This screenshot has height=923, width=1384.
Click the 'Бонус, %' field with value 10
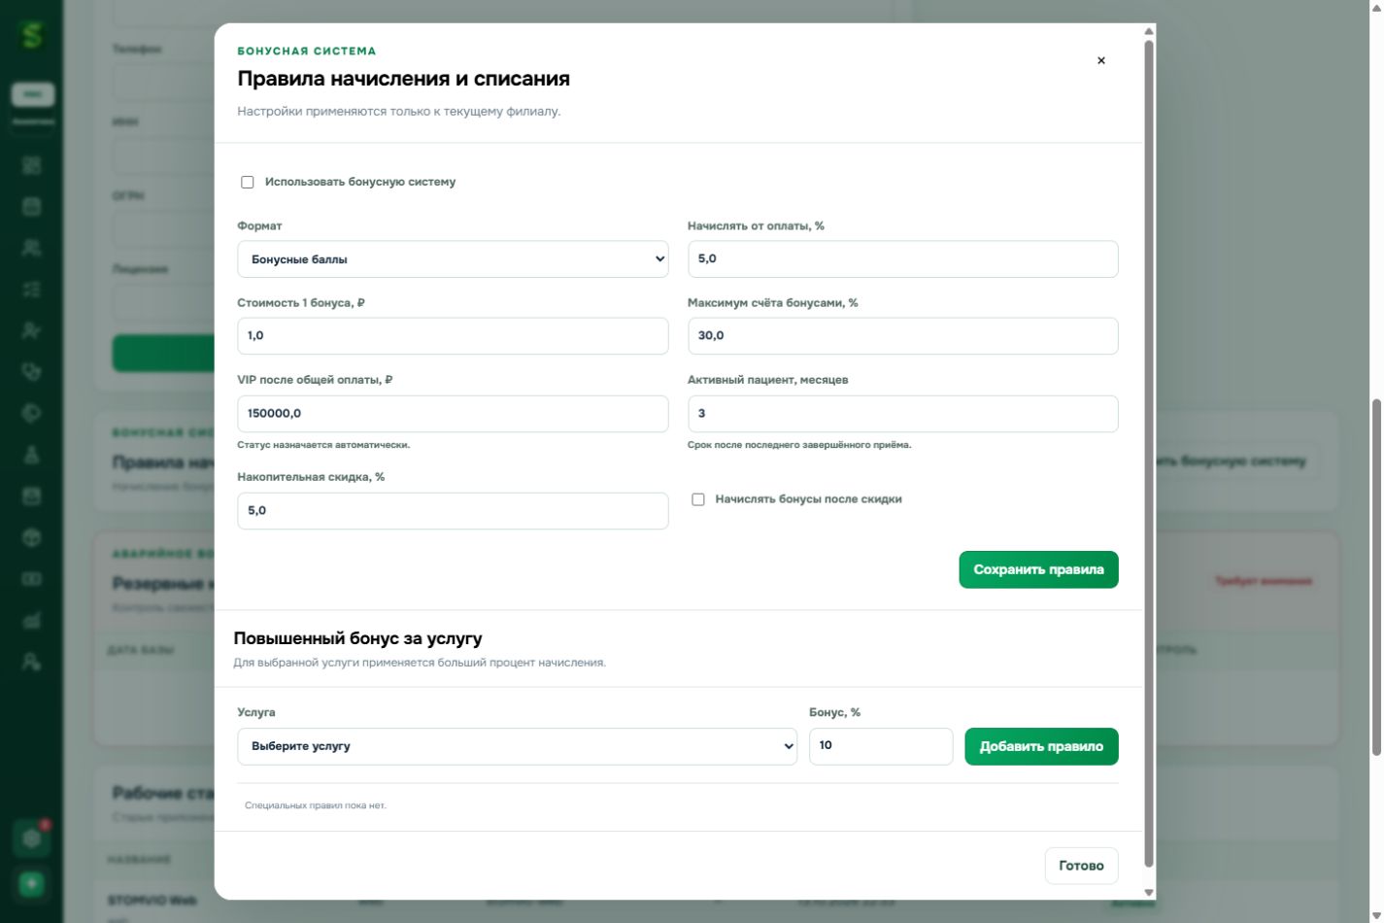[x=881, y=746]
